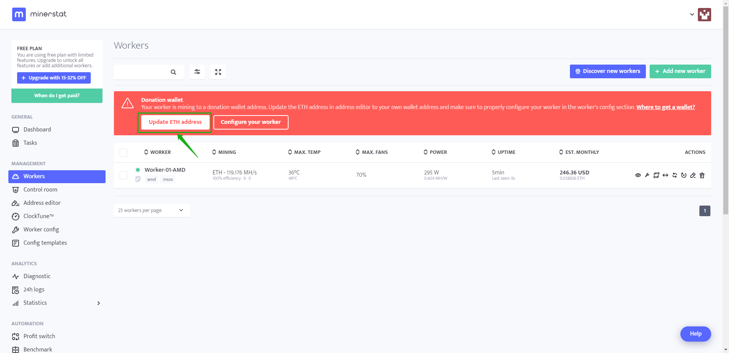Click the ETH - 119.176 MH/s mining value

(x=235, y=173)
